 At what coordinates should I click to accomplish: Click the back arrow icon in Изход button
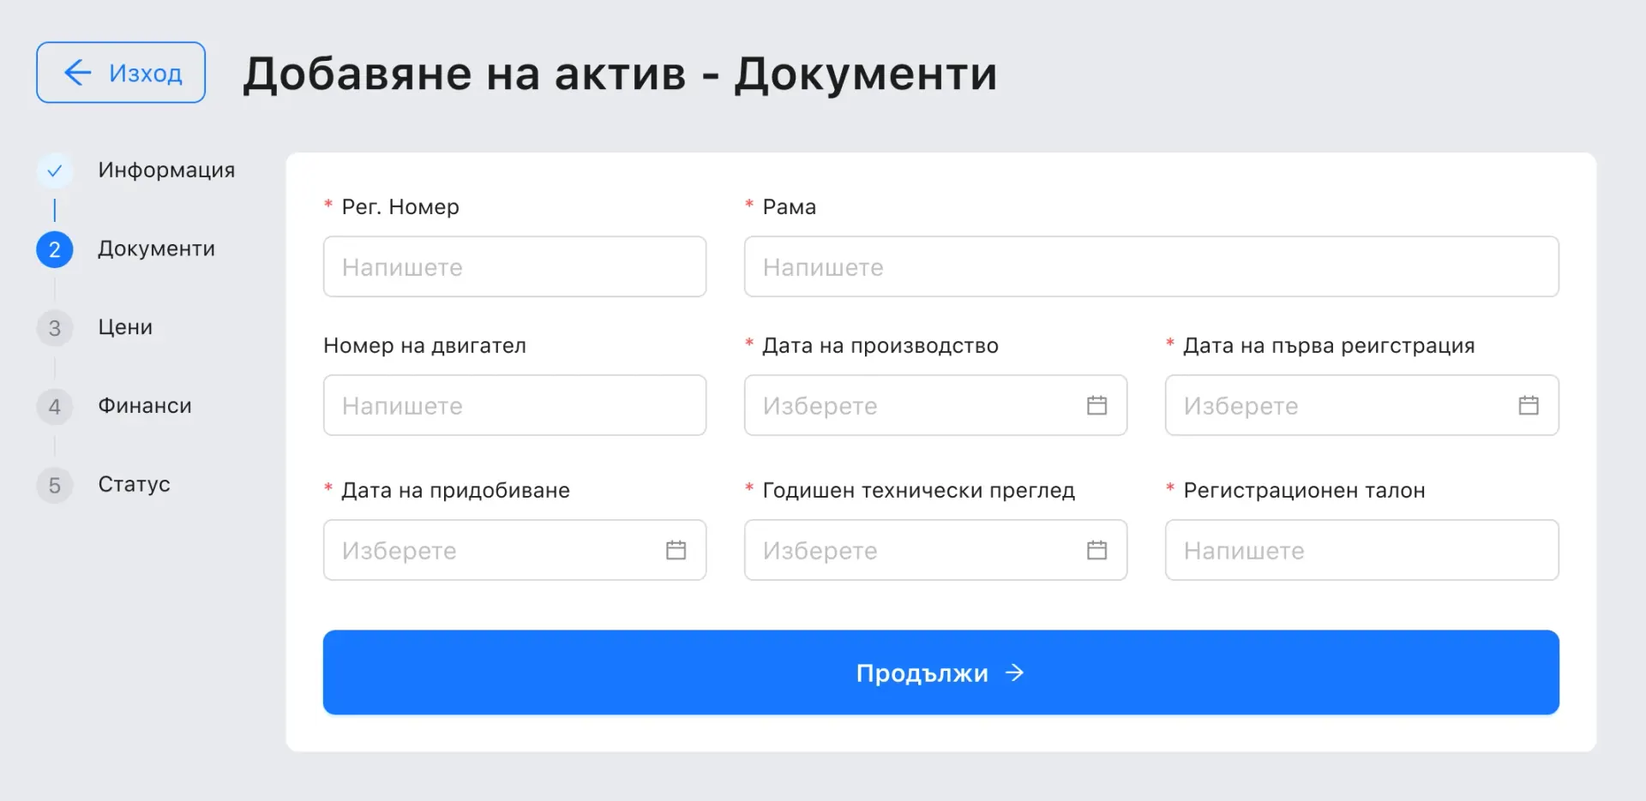(x=78, y=73)
